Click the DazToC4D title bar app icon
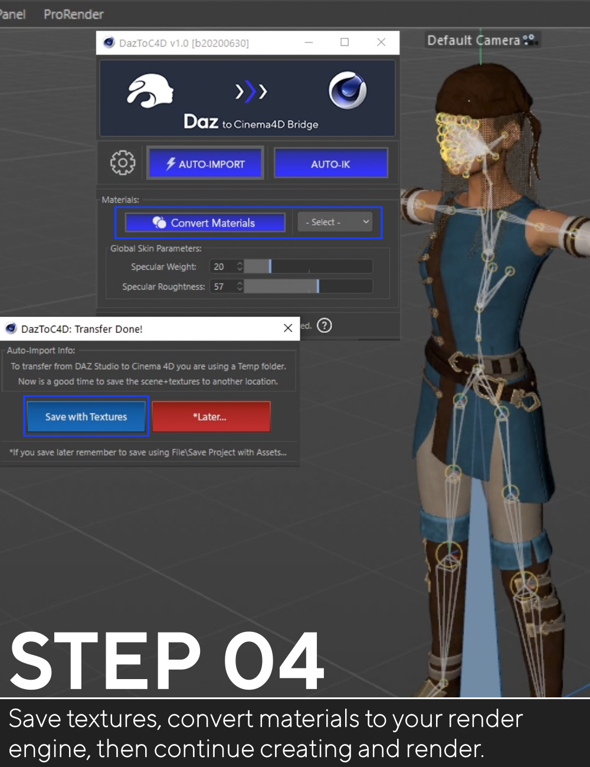The image size is (590, 767). coord(109,42)
